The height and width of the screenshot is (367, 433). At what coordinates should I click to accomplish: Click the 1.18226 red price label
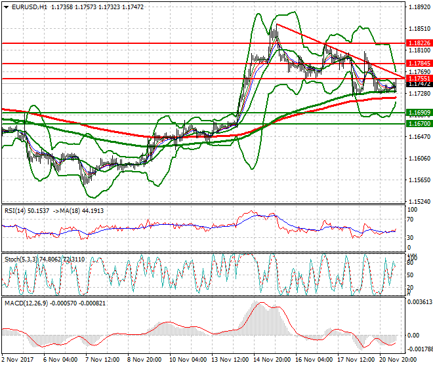(419, 43)
